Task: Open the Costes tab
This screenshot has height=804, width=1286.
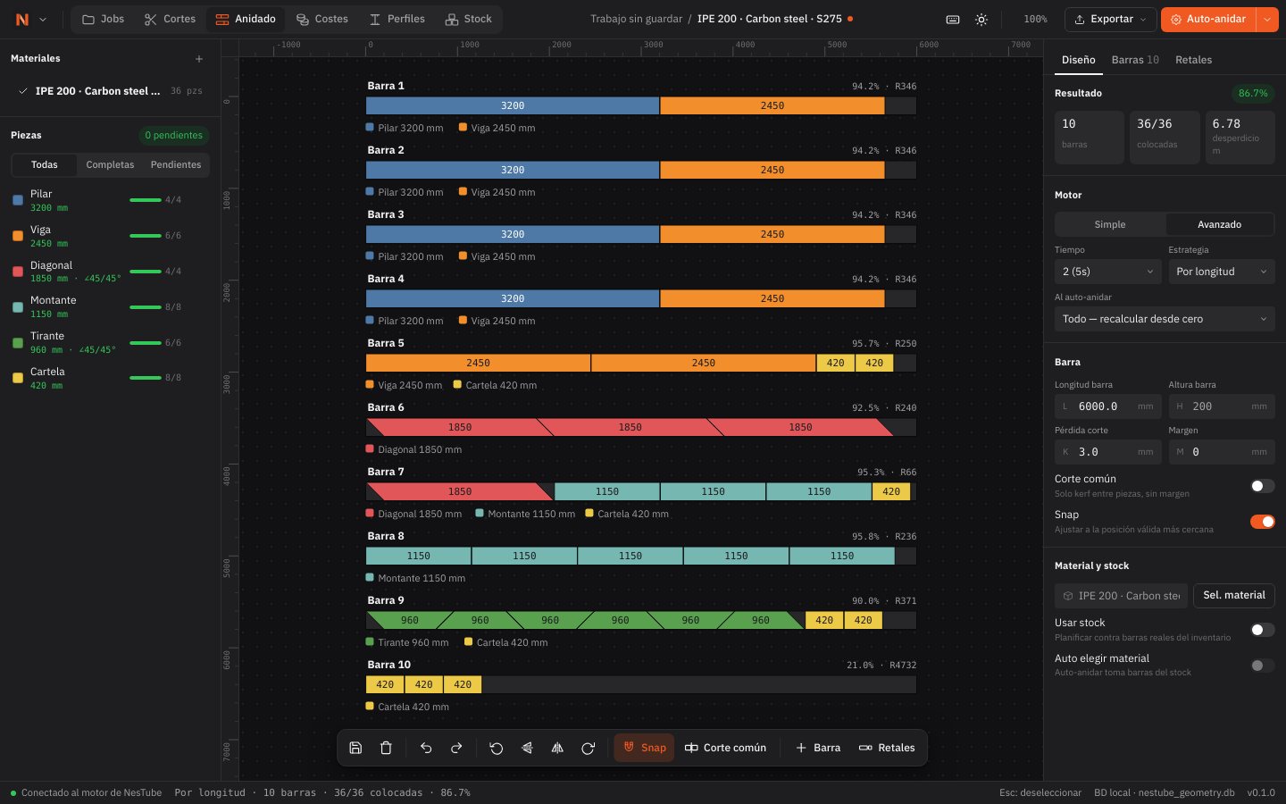Action: (322, 19)
